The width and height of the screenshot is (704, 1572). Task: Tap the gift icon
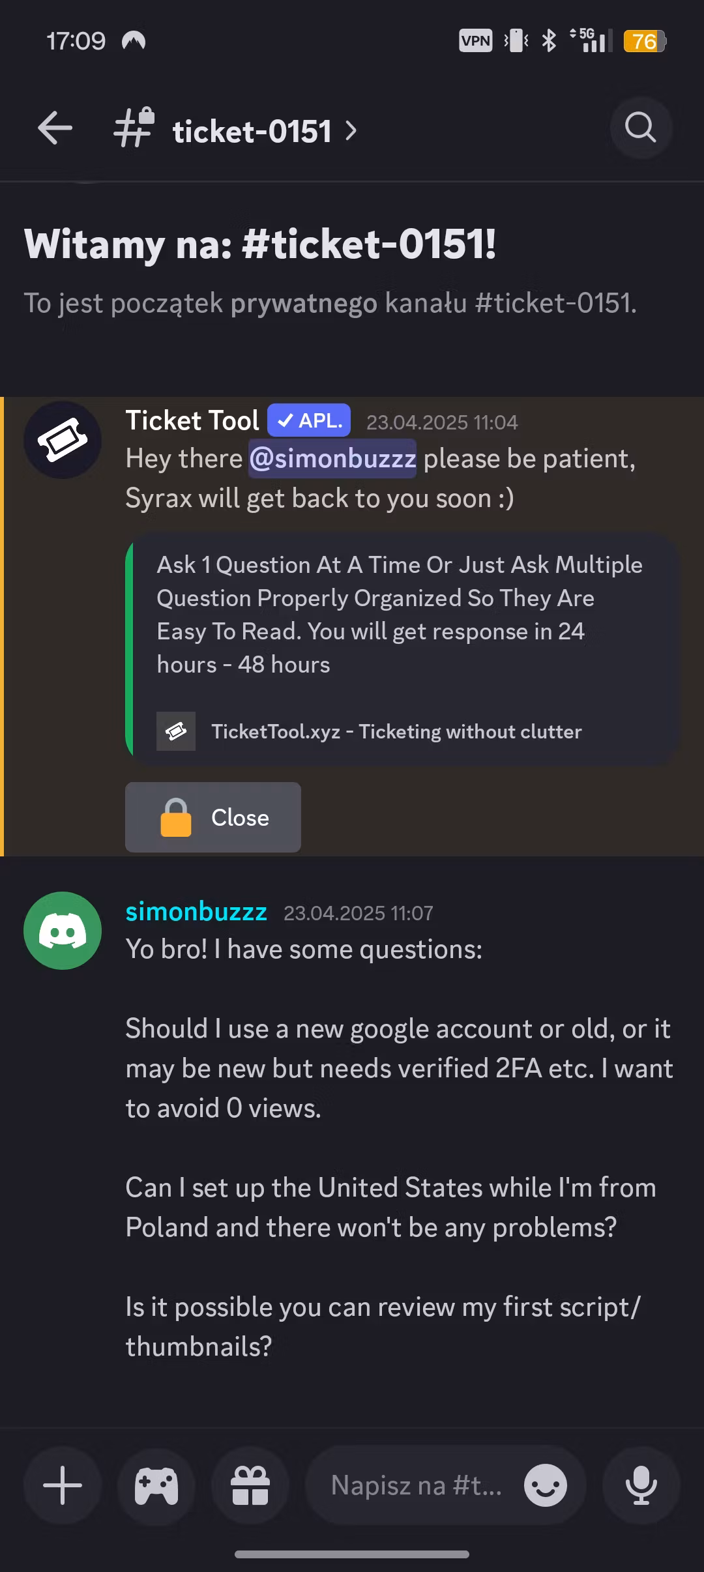[x=250, y=1485]
